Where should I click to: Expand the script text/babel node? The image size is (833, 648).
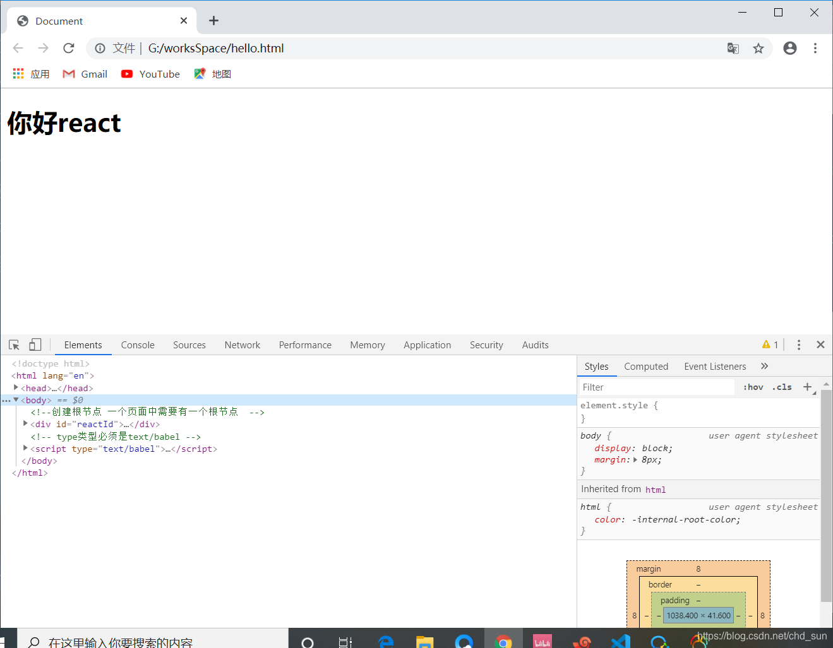(25, 449)
